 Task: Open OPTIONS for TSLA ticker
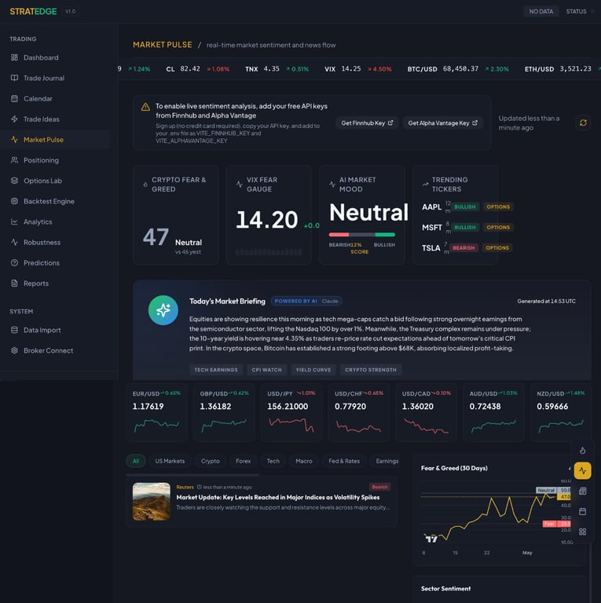[497, 247]
